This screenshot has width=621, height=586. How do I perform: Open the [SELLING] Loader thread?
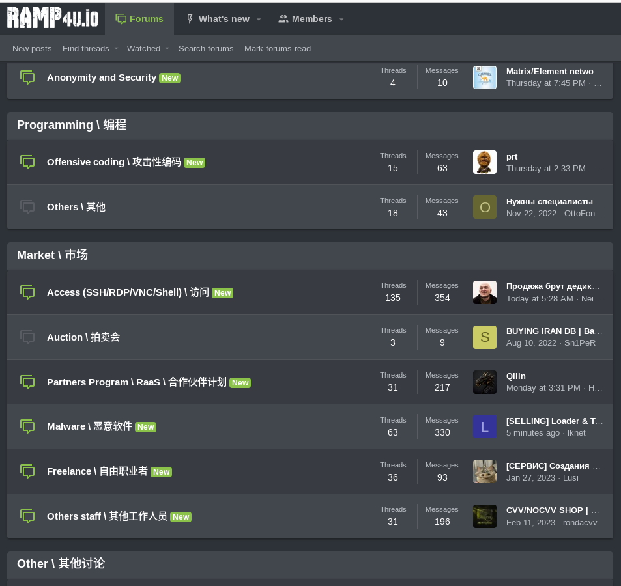(x=555, y=421)
